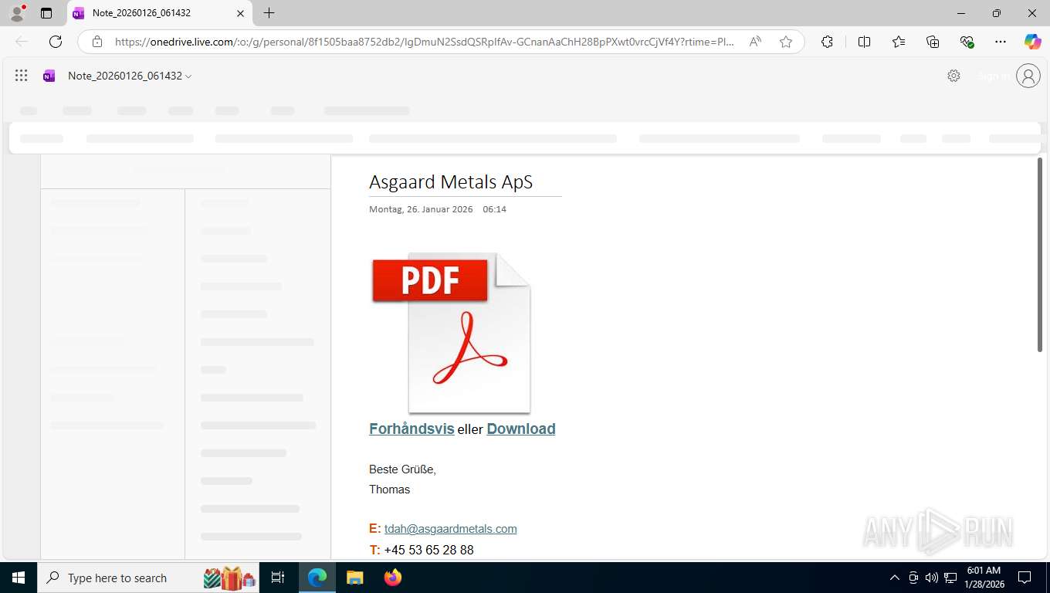
Task: Open the Download link
Action: click(521, 429)
